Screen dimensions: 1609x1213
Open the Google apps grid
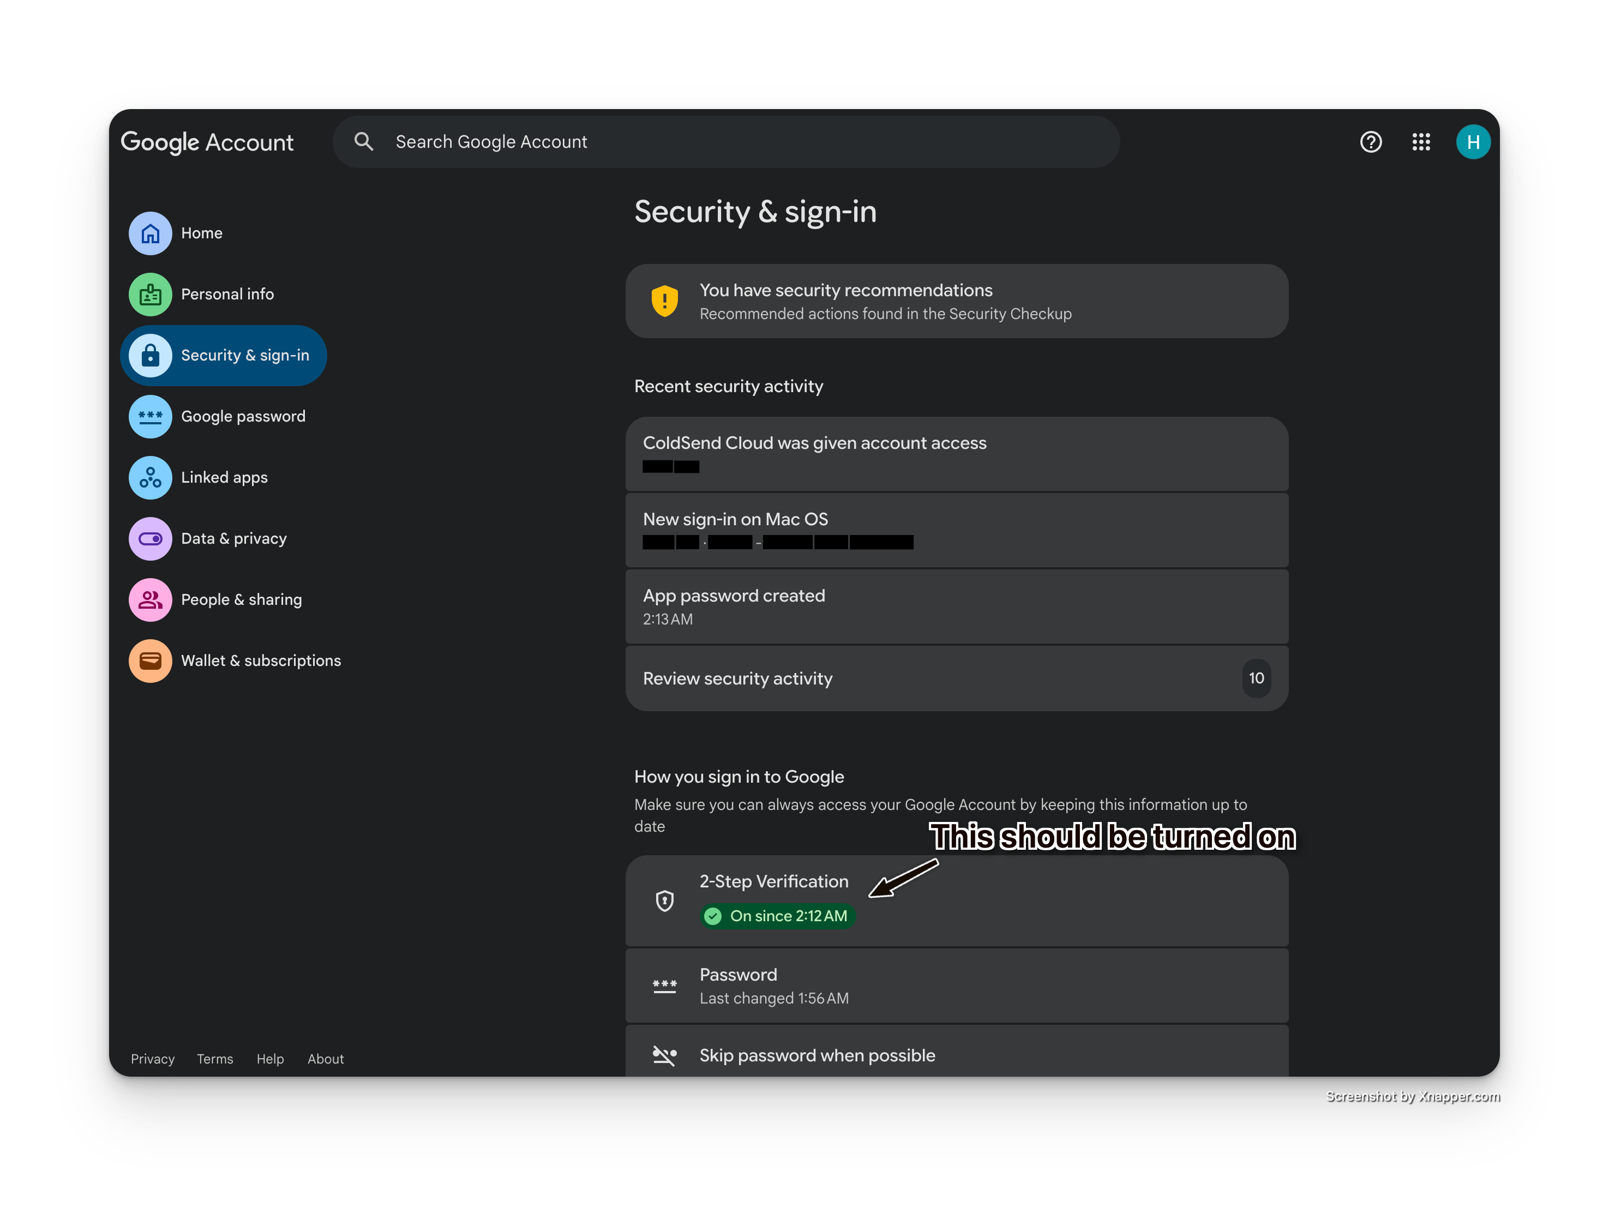pos(1421,142)
